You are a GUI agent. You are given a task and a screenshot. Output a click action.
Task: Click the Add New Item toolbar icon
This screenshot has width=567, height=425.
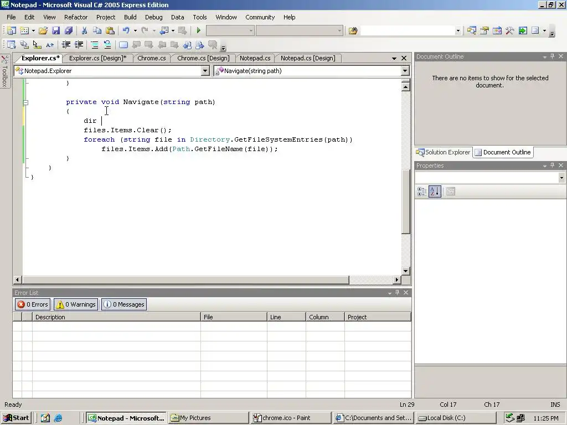pos(24,31)
